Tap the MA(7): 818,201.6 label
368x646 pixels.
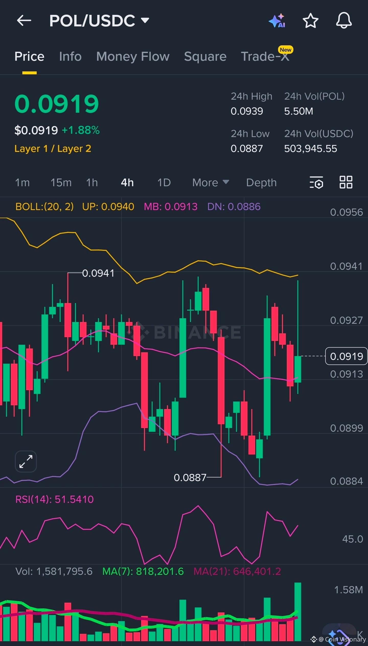coord(143,571)
